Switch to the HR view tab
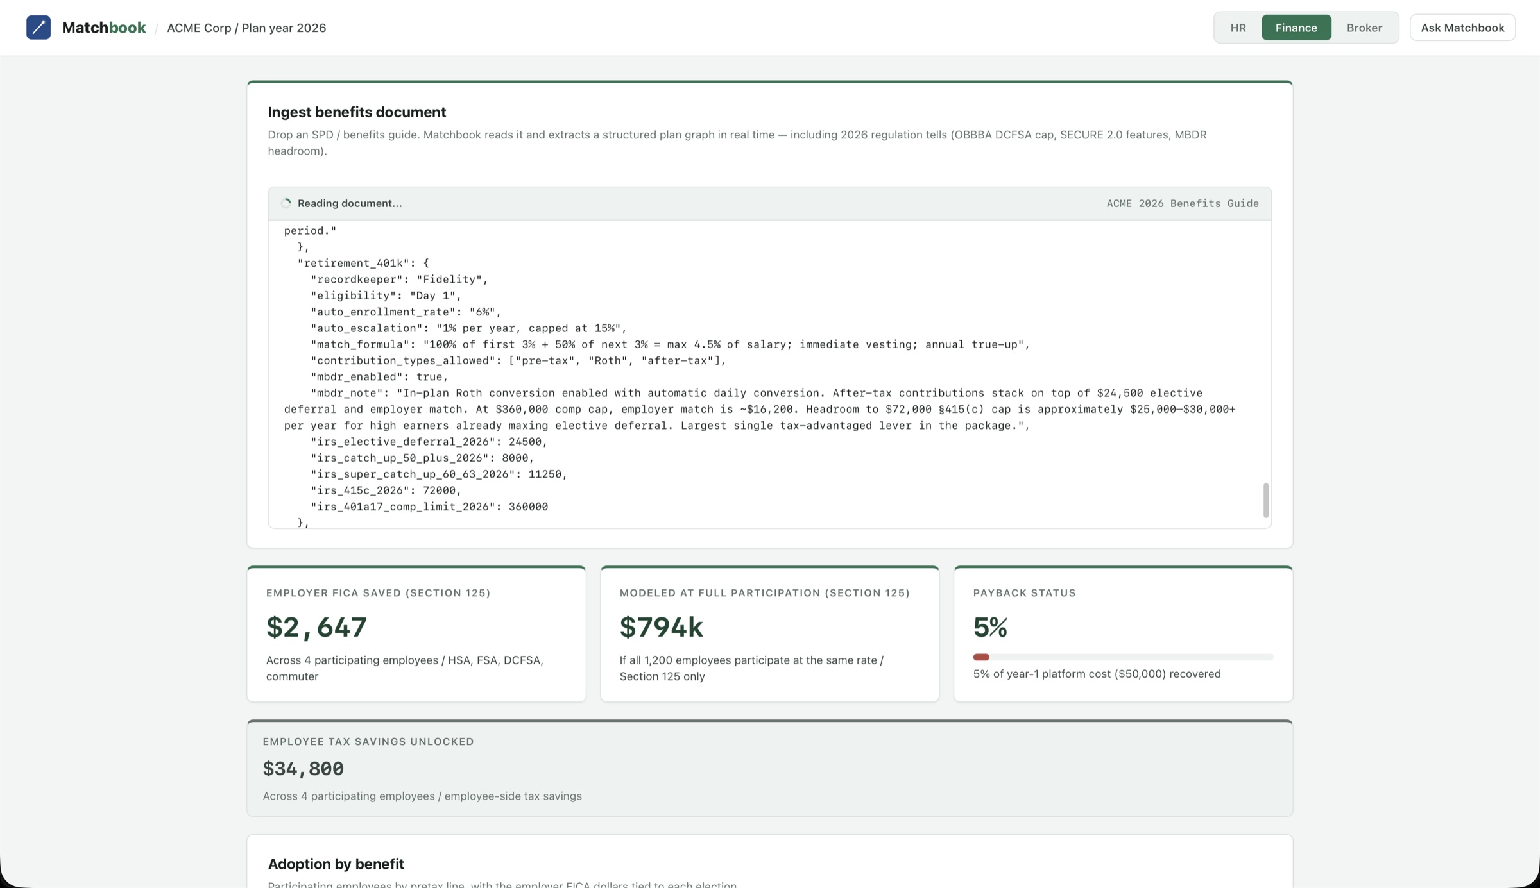1540x888 pixels. (x=1238, y=28)
